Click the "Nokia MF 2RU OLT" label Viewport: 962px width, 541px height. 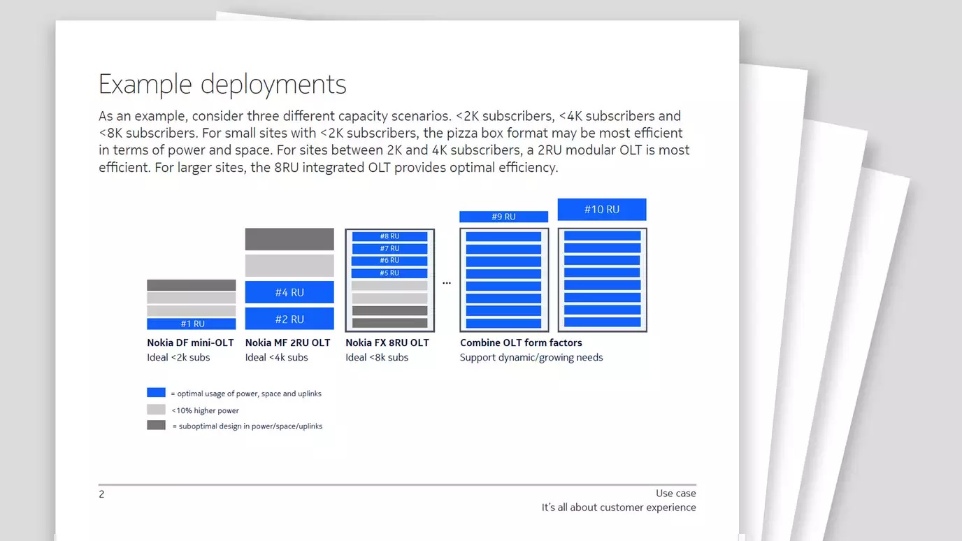coord(288,342)
